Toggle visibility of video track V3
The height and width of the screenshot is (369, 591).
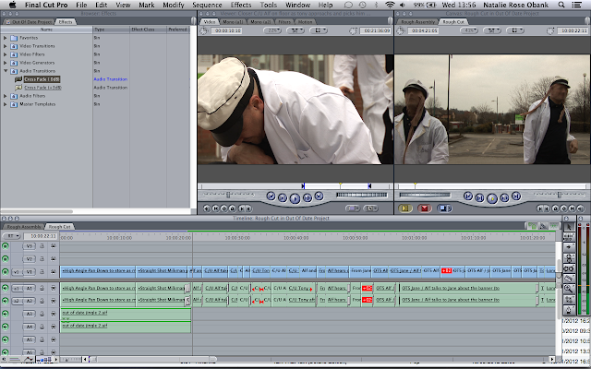[6, 246]
